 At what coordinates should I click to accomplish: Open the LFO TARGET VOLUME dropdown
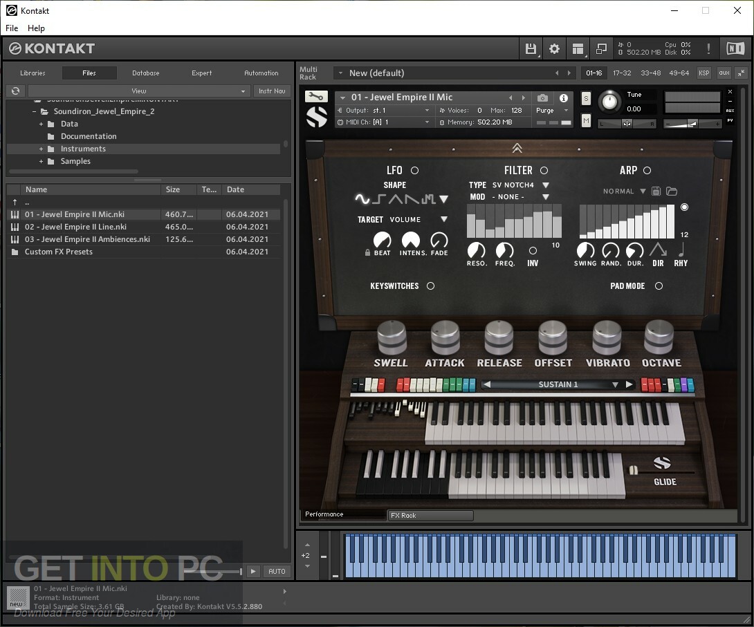click(x=444, y=219)
